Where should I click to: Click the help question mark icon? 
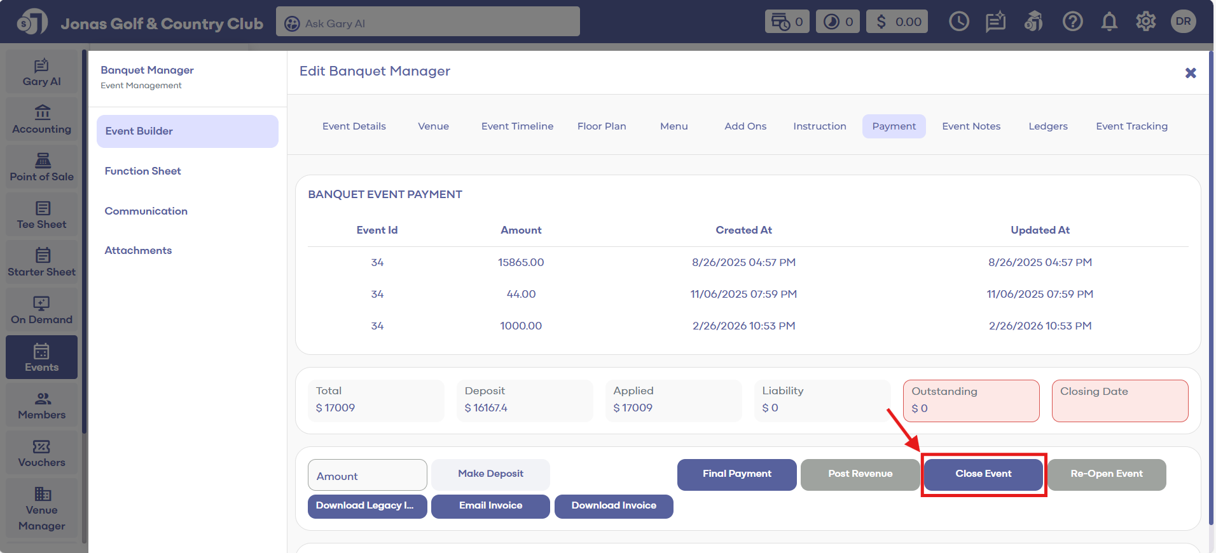tap(1072, 22)
